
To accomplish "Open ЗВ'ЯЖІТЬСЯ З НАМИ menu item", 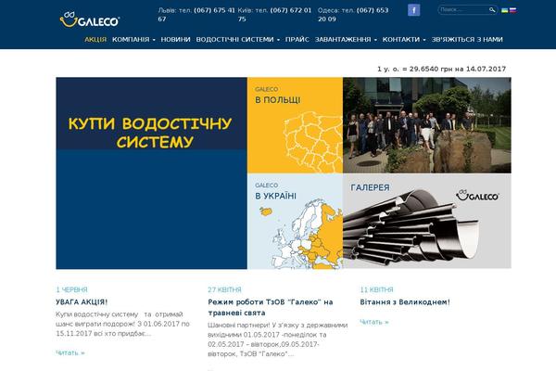I will [467, 39].
